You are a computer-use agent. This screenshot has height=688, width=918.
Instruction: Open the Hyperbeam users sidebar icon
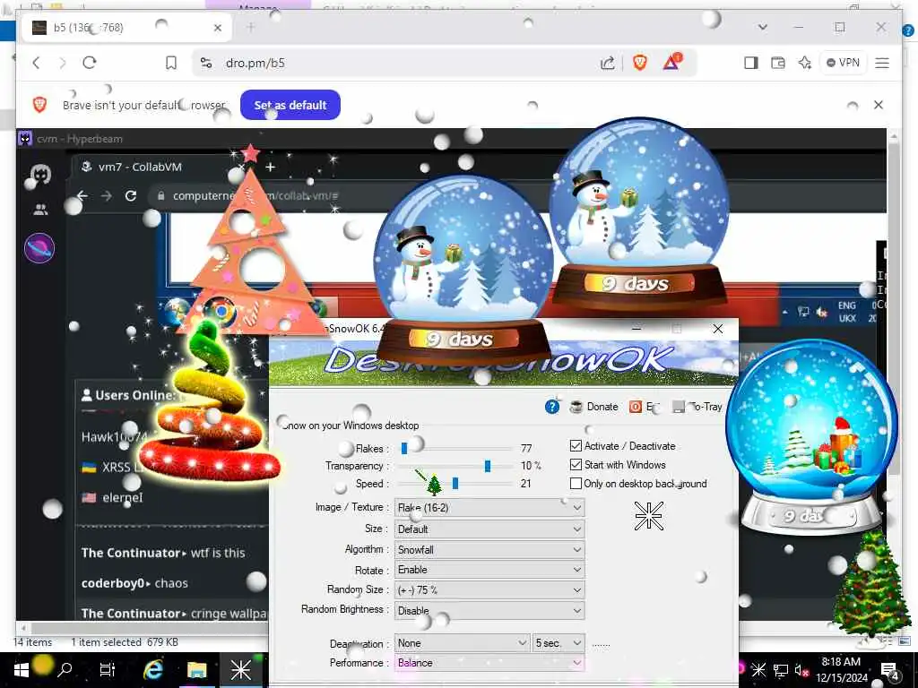click(40, 210)
